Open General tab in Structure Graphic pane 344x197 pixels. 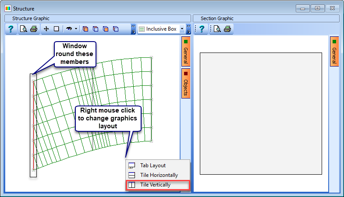[x=186, y=52]
